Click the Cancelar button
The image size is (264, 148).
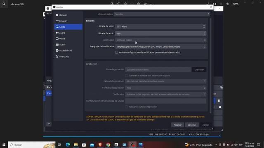(192, 125)
